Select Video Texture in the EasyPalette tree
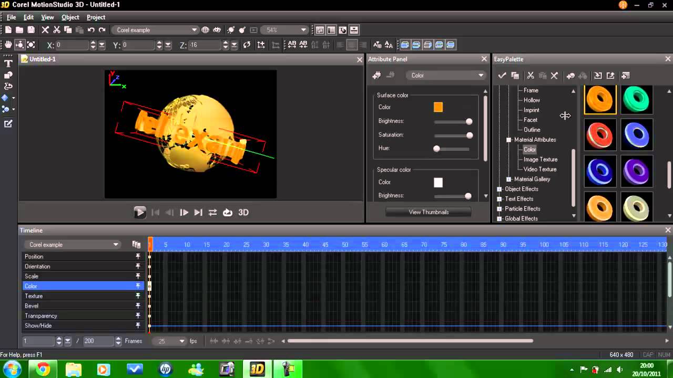673x378 pixels. (540, 170)
